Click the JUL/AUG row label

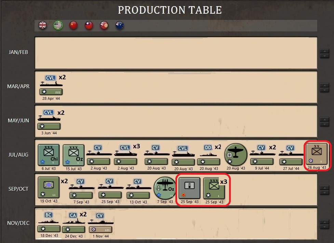(18, 154)
